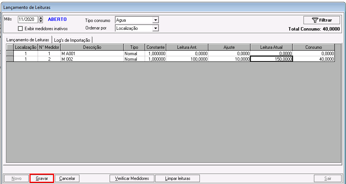Image resolution: width=346 pixels, height=184 pixels.
Task: Click the Novo button
Action: (x=16, y=178)
